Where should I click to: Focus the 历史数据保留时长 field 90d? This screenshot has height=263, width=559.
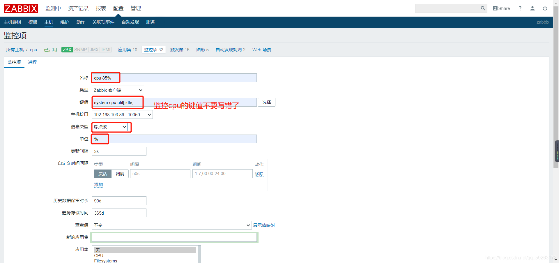(119, 201)
